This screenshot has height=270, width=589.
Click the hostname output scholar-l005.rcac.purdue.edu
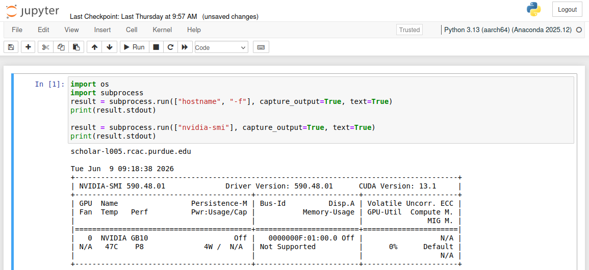tap(131, 152)
